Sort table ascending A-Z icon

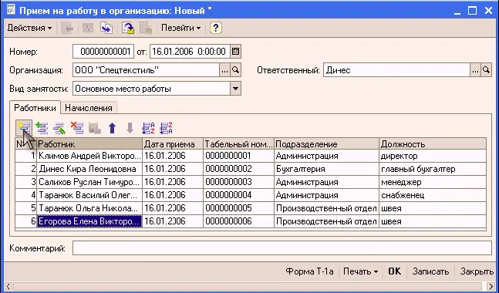coord(147,128)
